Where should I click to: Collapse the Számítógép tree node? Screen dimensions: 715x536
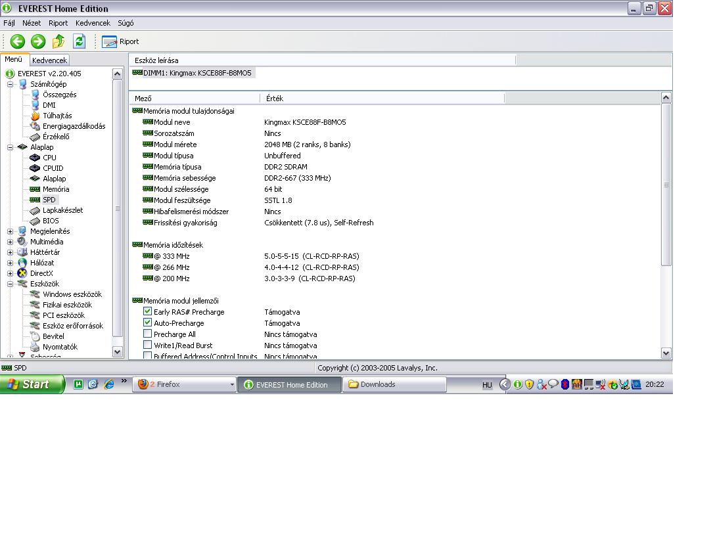point(10,84)
